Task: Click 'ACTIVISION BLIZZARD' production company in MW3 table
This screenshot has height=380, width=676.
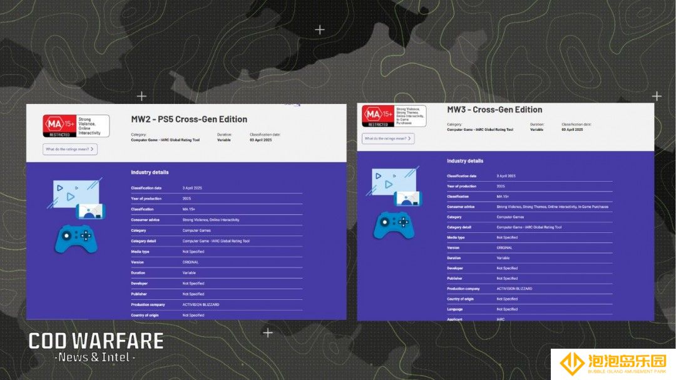Action: (x=515, y=289)
